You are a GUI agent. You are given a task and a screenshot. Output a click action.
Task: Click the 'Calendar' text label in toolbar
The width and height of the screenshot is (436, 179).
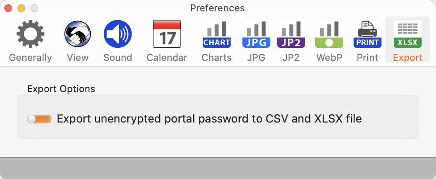tap(167, 58)
